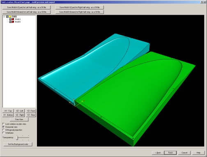Uncheck the Mold A visibility checkbox
207x157 pixels.
click(x=10, y=19)
